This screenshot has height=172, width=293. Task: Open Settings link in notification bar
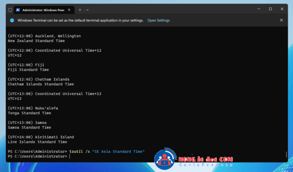tap(158, 20)
